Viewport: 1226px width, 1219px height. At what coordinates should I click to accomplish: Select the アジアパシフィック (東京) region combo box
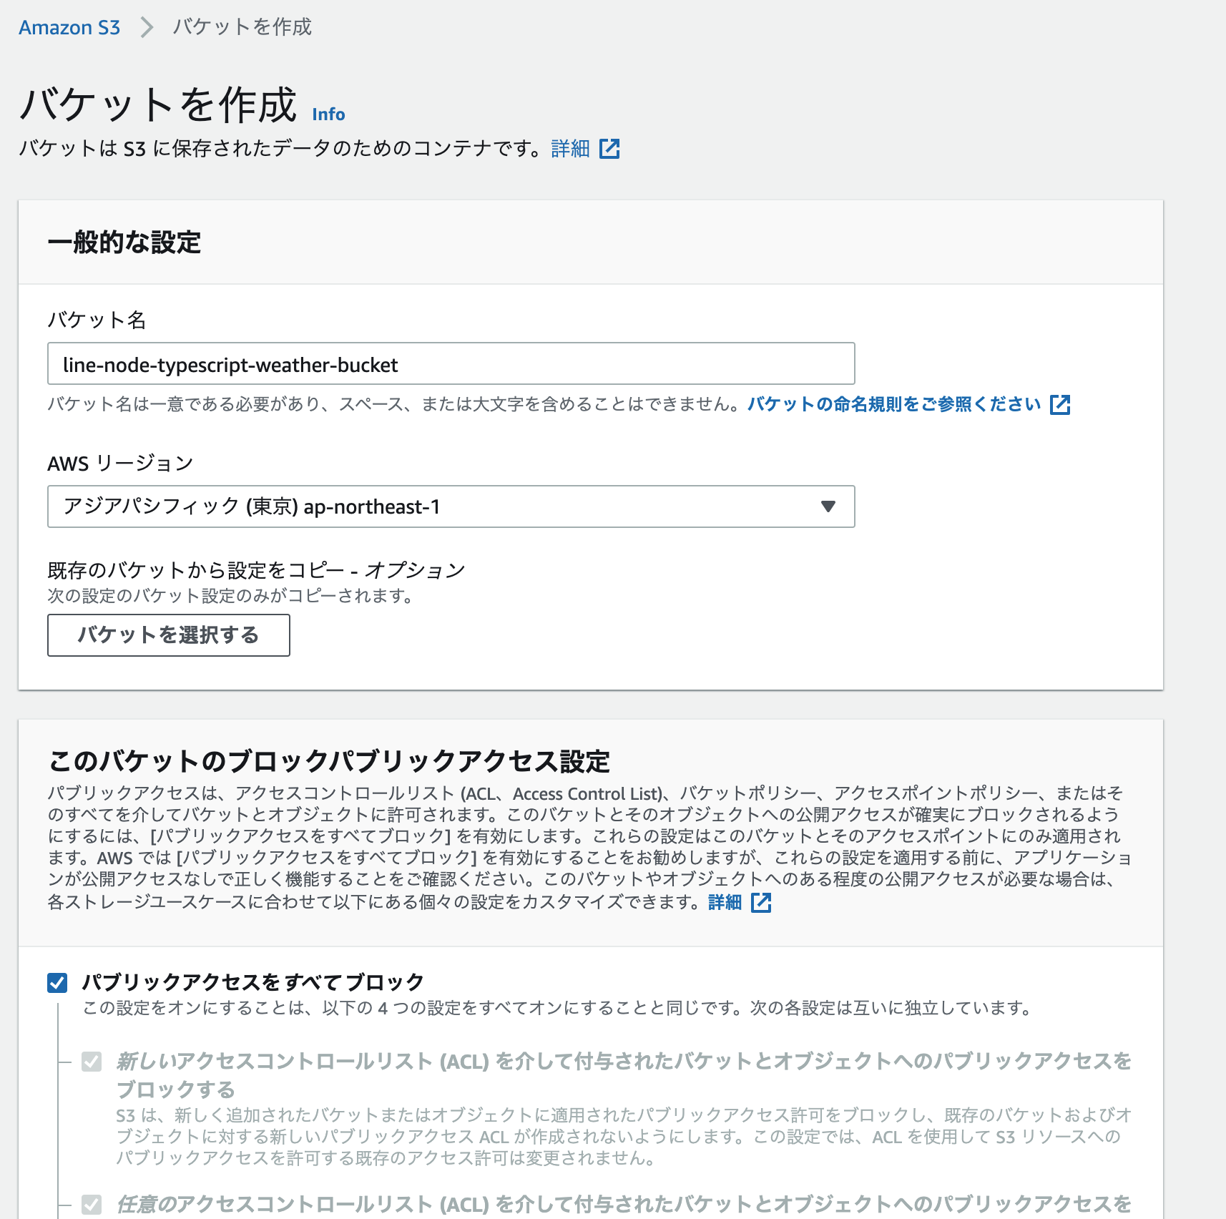point(451,507)
